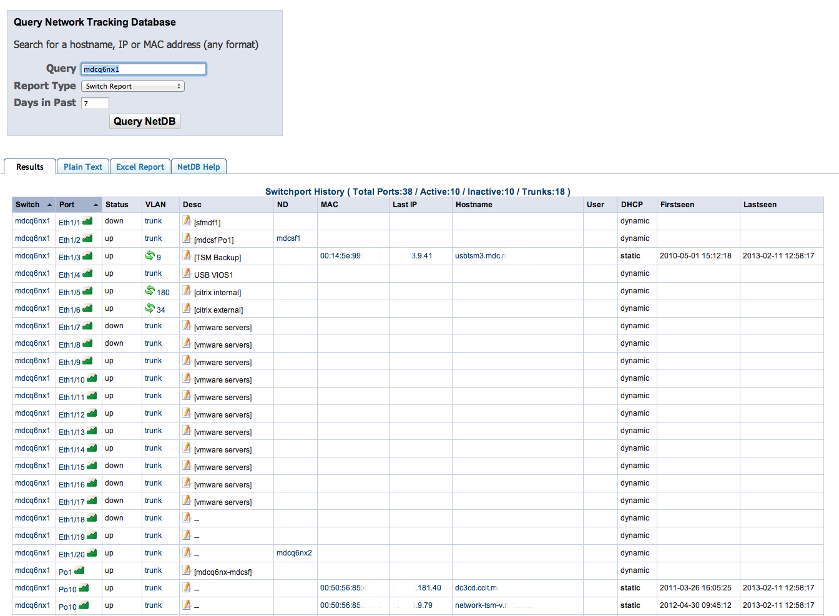Select the Firstseen date 2011-03-26 16:05:25
The image size is (839, 616).
pos(695,588)
